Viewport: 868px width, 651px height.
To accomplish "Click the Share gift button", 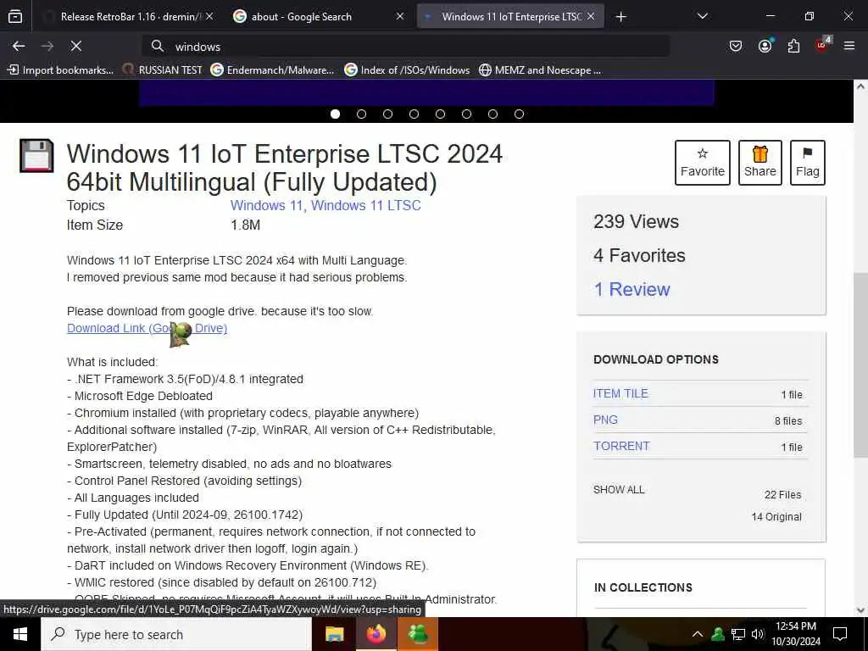I will point(760,163).
